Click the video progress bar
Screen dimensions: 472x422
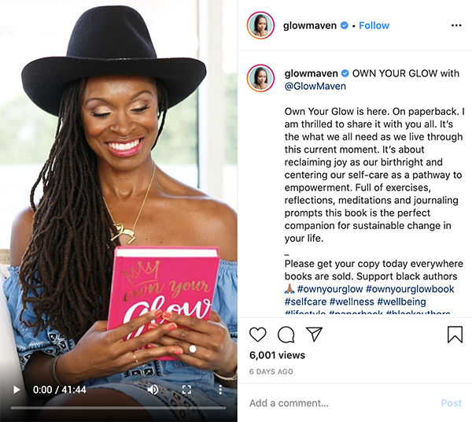coord(118,408)
